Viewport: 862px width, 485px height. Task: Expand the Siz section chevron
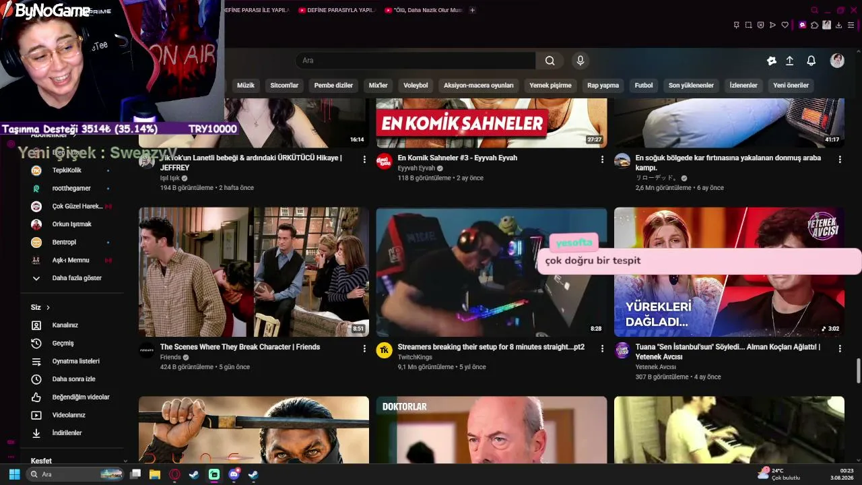click(x=48, y=308)
